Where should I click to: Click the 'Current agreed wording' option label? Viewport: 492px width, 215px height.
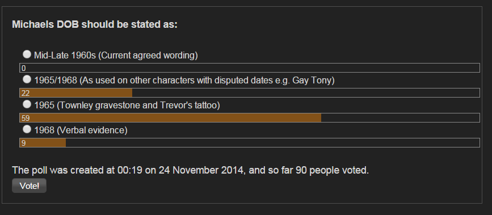[x=116, y=56]
